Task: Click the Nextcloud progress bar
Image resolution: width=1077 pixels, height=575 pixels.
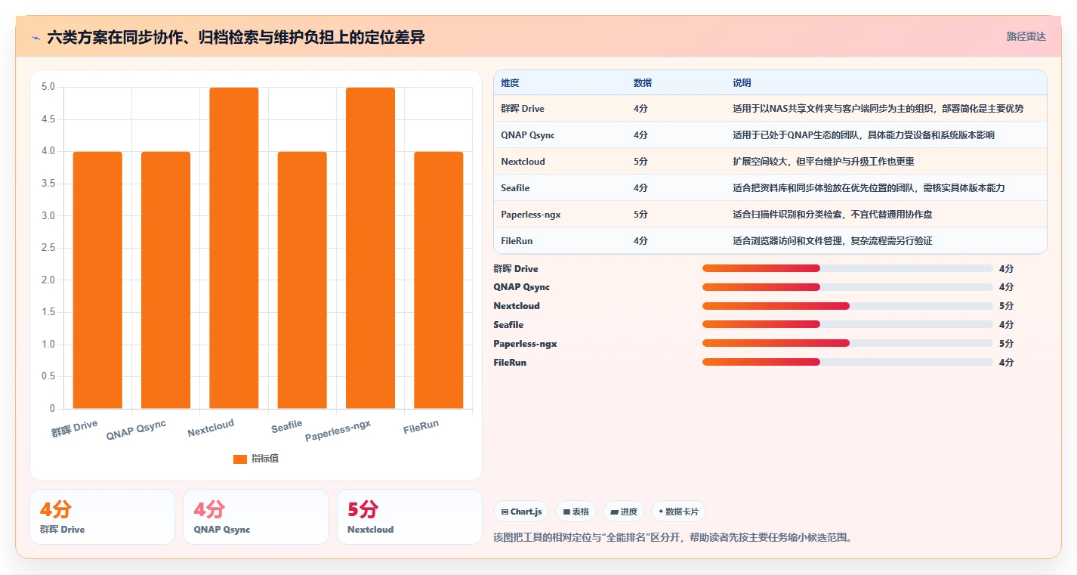Action: (847, 306)
